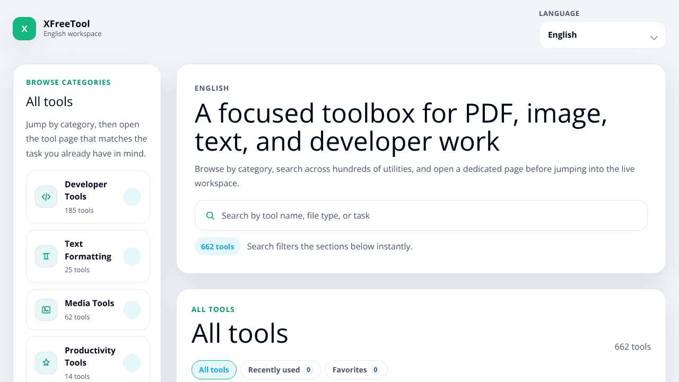Click 'English workspace' subtitle text
The width and height of the screenshot is (679, 382).
click(73, 34)
